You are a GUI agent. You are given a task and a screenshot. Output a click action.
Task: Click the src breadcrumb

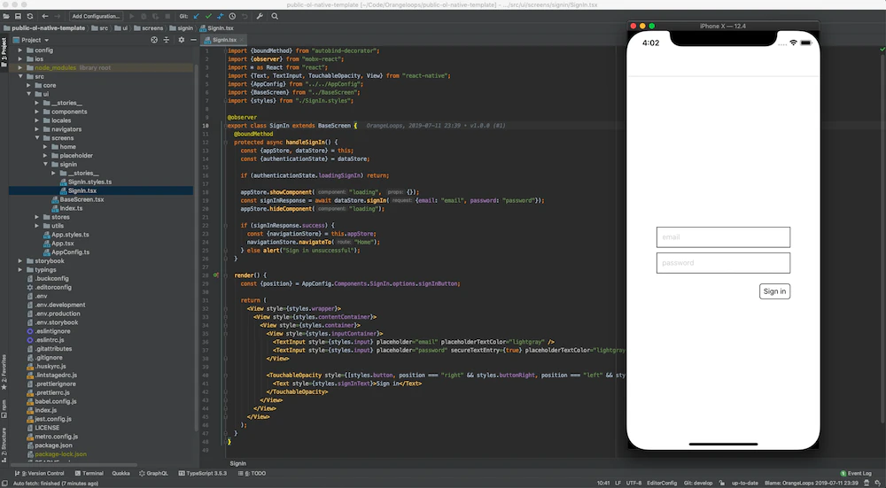coord(99,28)
